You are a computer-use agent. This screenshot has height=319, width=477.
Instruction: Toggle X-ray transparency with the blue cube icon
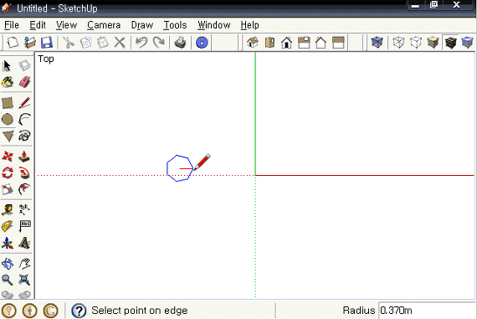click(377, 43)
